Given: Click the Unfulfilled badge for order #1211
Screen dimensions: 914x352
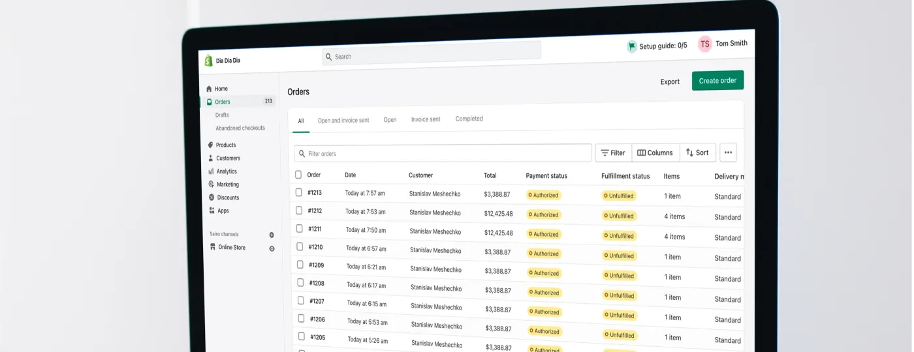Looking at the screenshot, I should click(x=618, y=236).
